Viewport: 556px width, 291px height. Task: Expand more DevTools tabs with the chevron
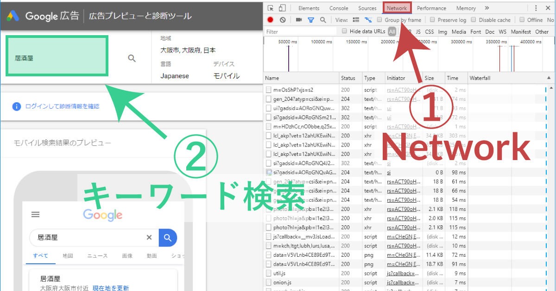[486, 8]
